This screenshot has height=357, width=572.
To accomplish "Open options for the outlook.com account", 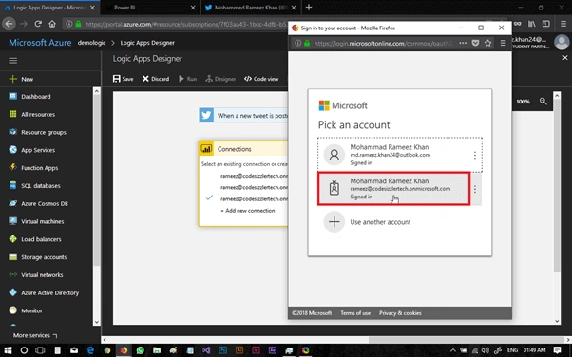I will tap(474, 156).
